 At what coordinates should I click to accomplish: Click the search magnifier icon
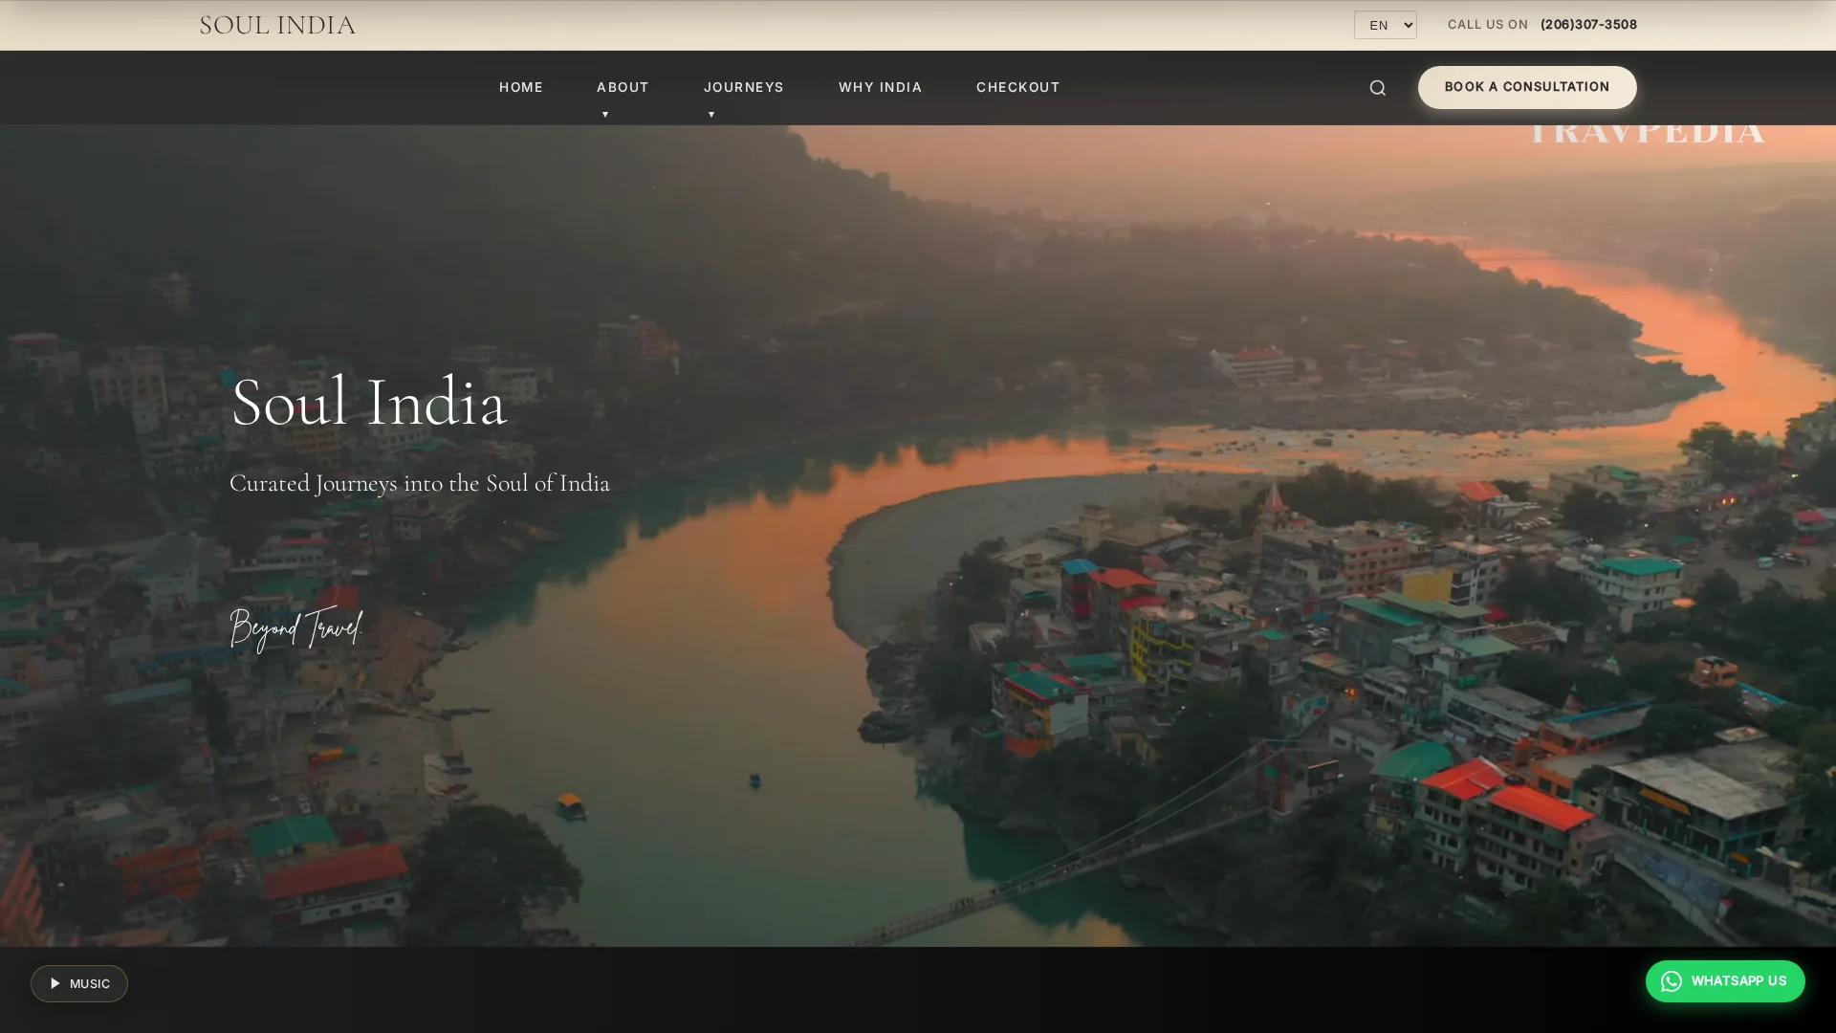(x=1377, y=88)
